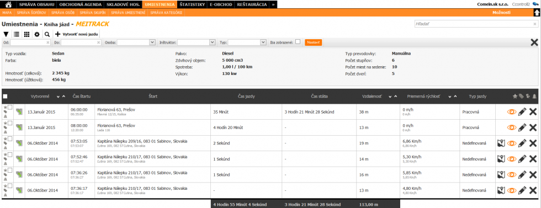Screen dimensions: 541x208
Task: Sort Vzdialenosť column descending
Action: [390, 97]
